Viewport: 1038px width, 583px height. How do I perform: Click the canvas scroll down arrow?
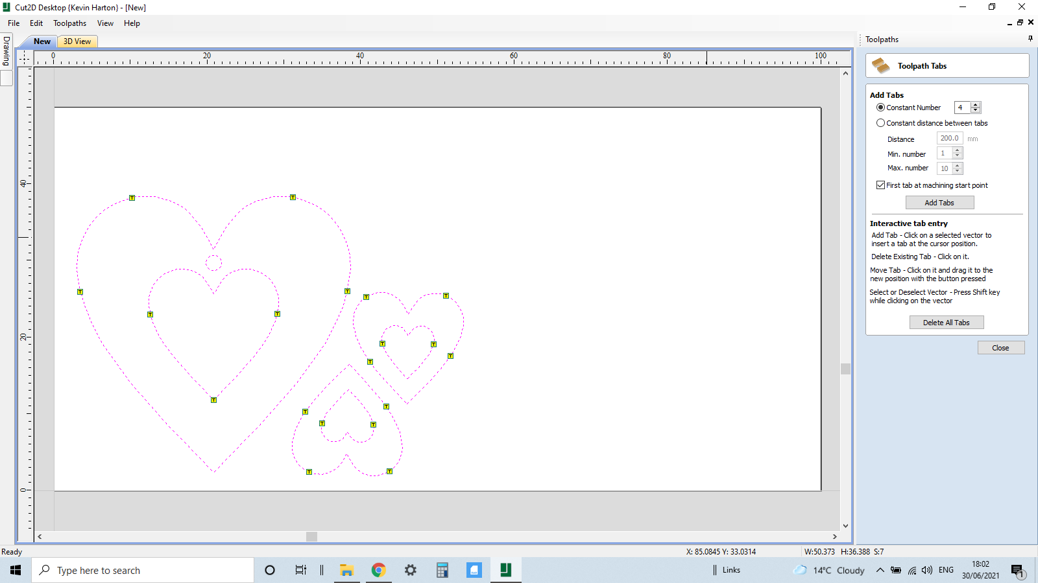pyautogui.click(x=845, y=526)
